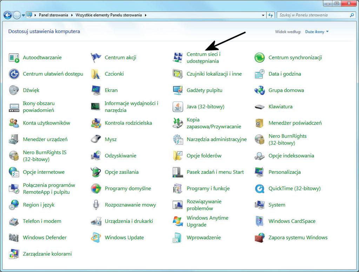Click the Zapora systemu Windows firewall icon
This screenshot has height=272, width=359.
pyautogui.click(x=260, y=237)
